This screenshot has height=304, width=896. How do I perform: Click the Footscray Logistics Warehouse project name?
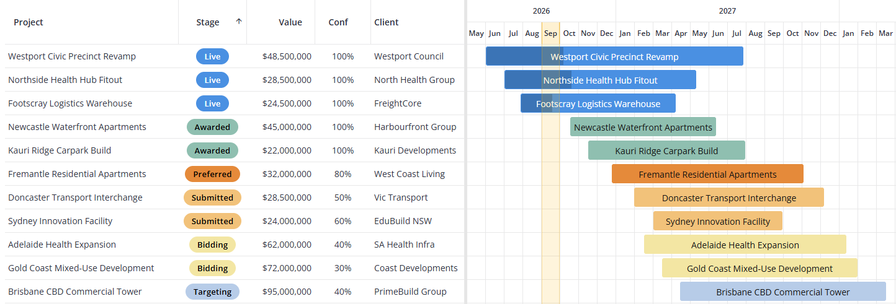click(70, 103)
